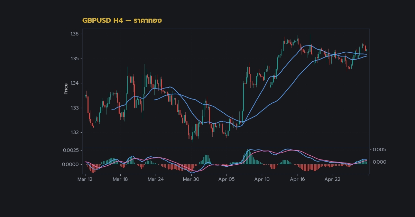Click the 0.0000 histogram axis label
415x217 pixels.
(71, 164)
